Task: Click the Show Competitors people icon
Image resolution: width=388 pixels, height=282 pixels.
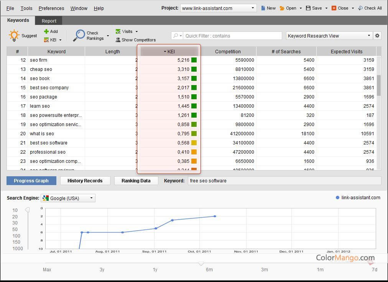Action: pyautogui.click(x=118, y=40)
